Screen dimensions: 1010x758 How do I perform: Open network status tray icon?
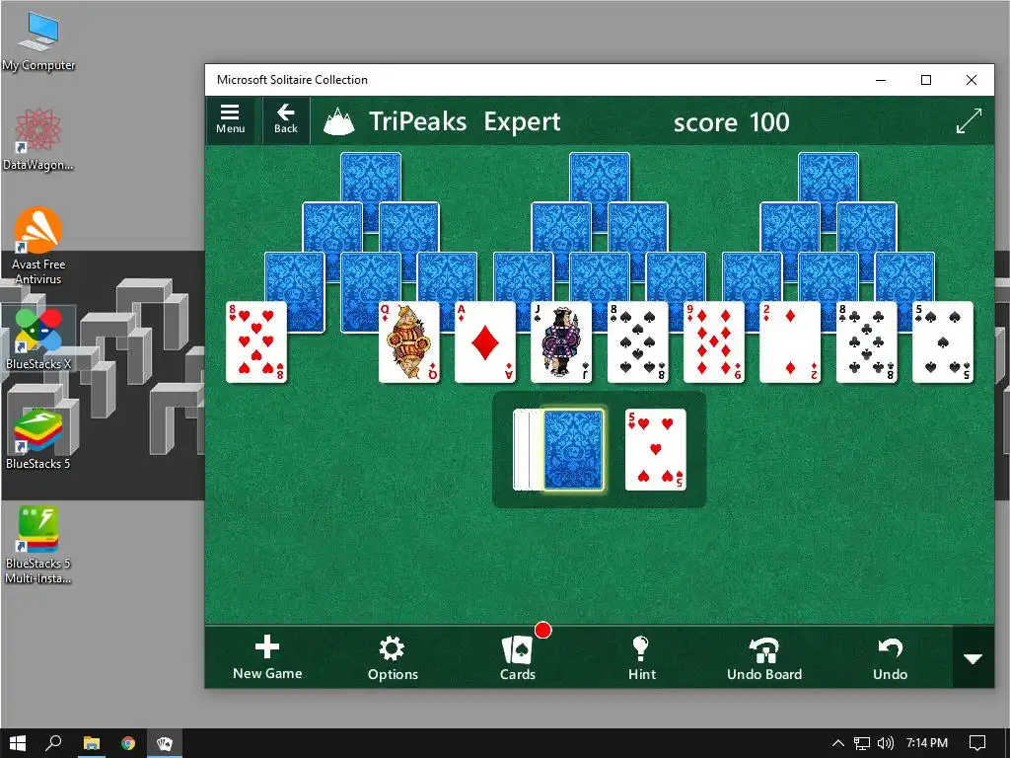(862, 743)
